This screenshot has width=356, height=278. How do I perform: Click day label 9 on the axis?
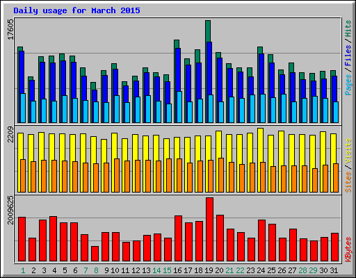[x=106, y=270]
